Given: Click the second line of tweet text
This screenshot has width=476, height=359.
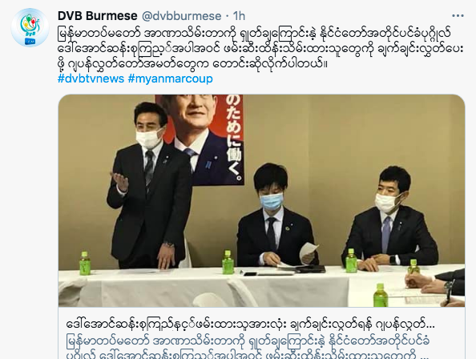Looking at the screenshot, I should (260, 48).
